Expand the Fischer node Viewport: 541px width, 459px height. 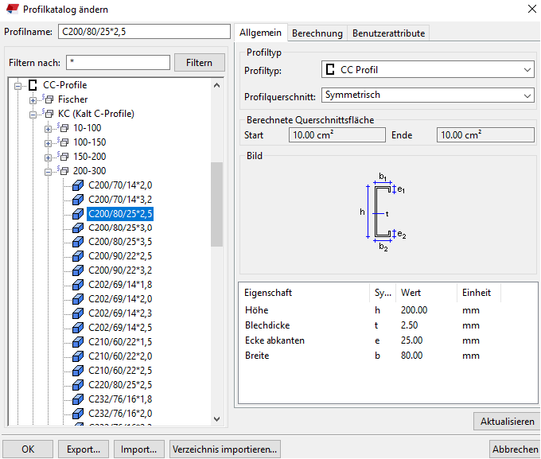[x=33, y=100]
